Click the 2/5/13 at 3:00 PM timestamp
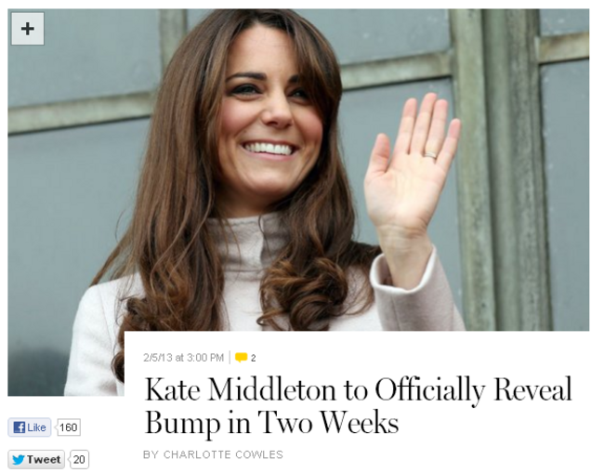Viewport: 604px width, 473px height. pos(183,358)
